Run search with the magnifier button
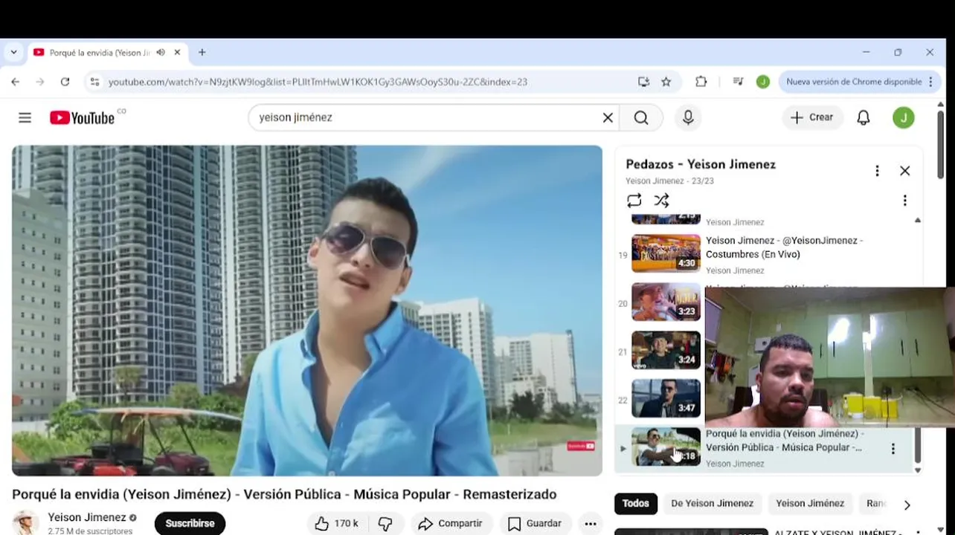955x535 pixels. 641,117
